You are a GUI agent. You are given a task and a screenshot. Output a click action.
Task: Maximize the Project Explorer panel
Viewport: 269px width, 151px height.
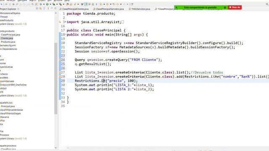click(55, 8)
